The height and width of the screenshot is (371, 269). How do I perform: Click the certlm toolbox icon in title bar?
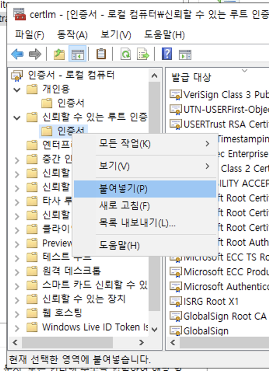pyautogui.click(x=19, y=14)
